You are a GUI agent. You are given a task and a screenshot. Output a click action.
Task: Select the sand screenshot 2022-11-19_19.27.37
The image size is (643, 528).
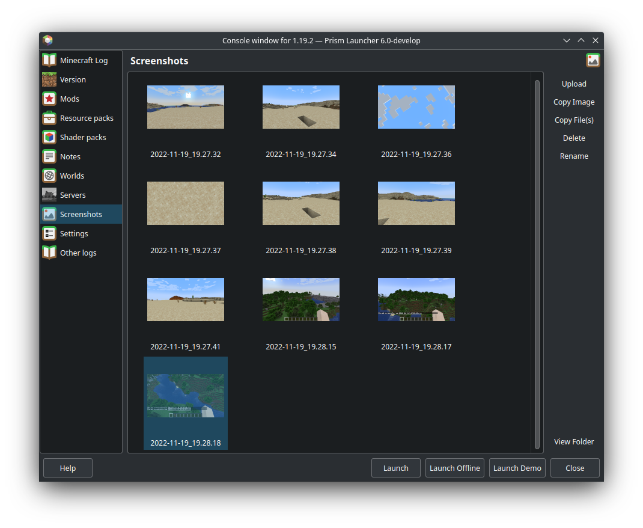[185, 203]
